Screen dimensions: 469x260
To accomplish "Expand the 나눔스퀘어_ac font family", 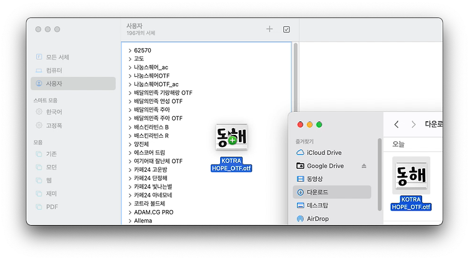I will tap(130, 67).
